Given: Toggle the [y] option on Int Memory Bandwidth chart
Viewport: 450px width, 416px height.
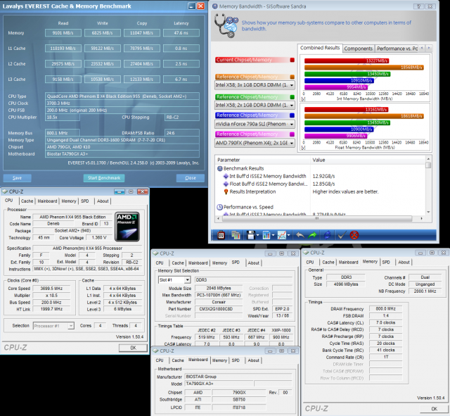Looking at the screenshot, I should 304,99.
